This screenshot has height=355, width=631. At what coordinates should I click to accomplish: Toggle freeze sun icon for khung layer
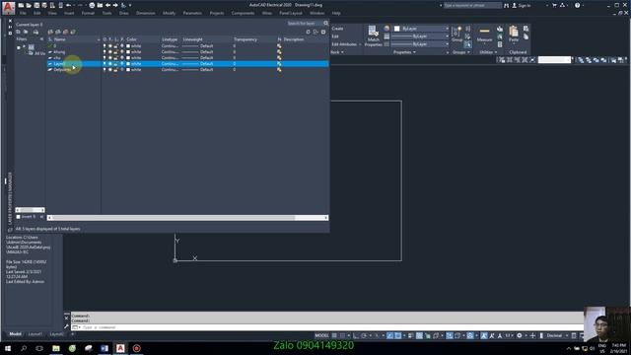coord(109,52)
